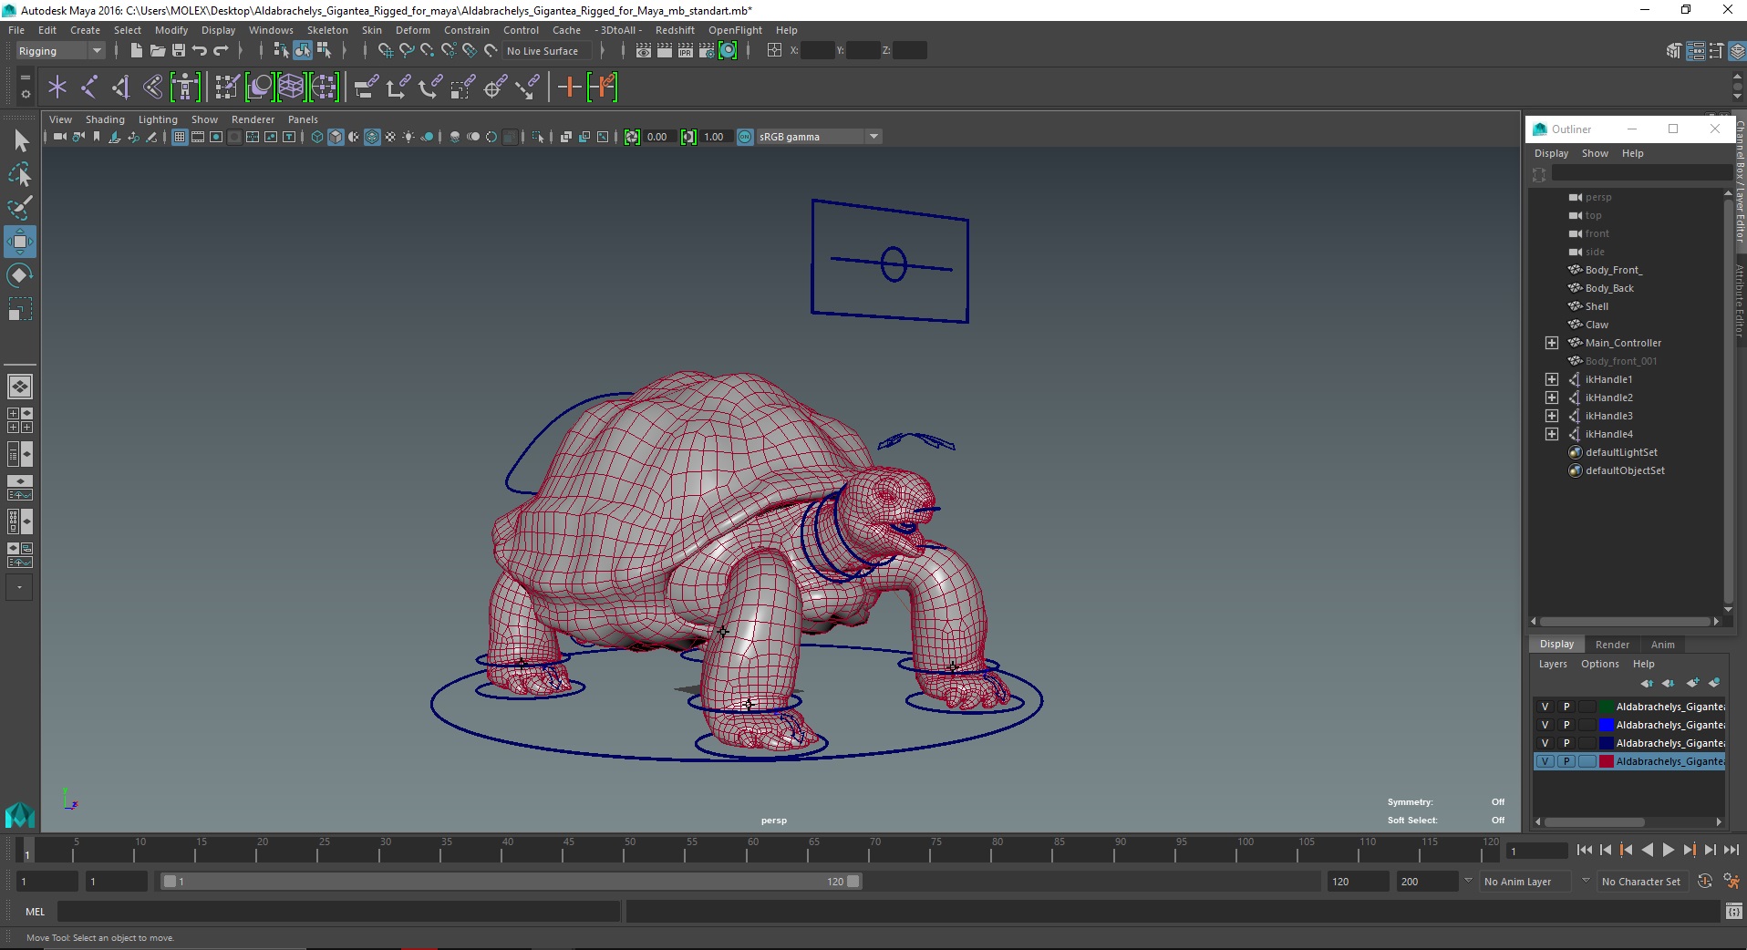Open the Skeleton menu
The image size is (1747, 950).
pyautogui.click(x=327, y=30)
